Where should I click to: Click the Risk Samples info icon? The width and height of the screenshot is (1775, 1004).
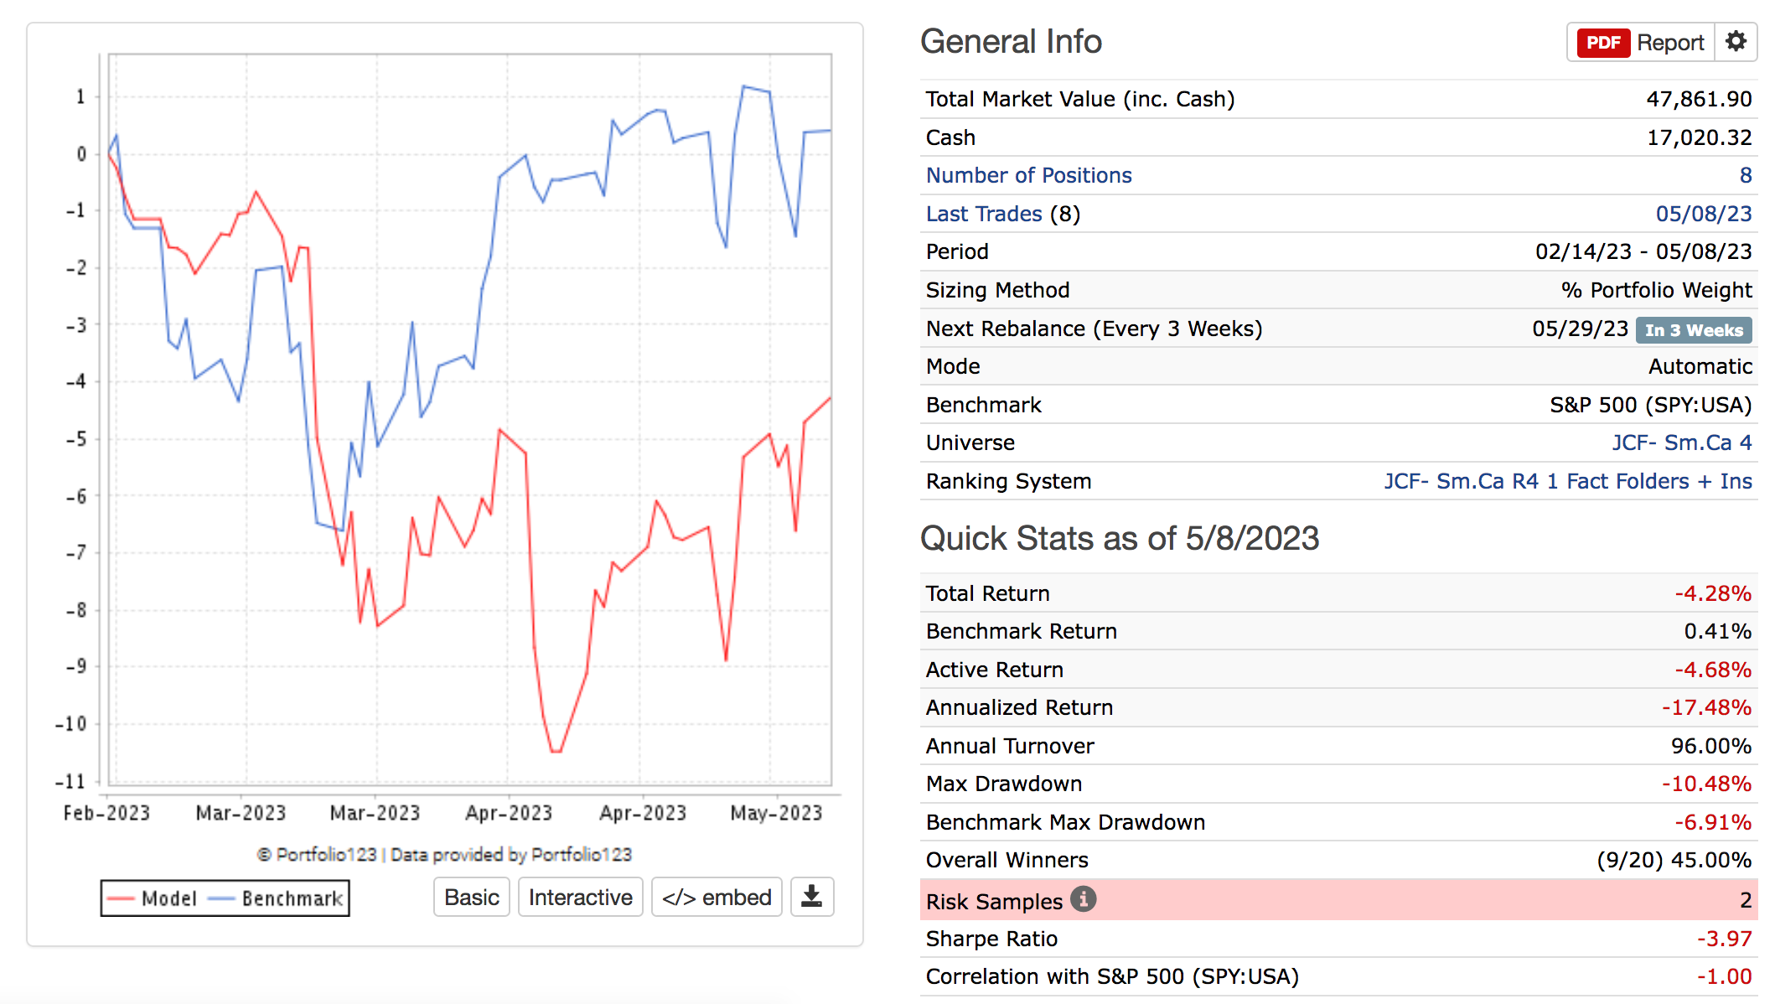pyautogui.click(x=1083, y=899)
